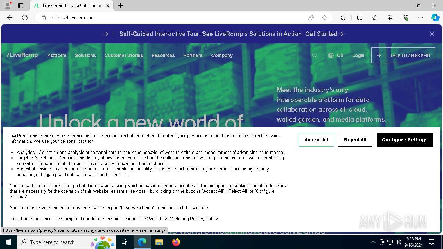Launch Copilot sidebar icon
Image resolution: width=443 pixels, height=249 pixels.
coord(435,18)
